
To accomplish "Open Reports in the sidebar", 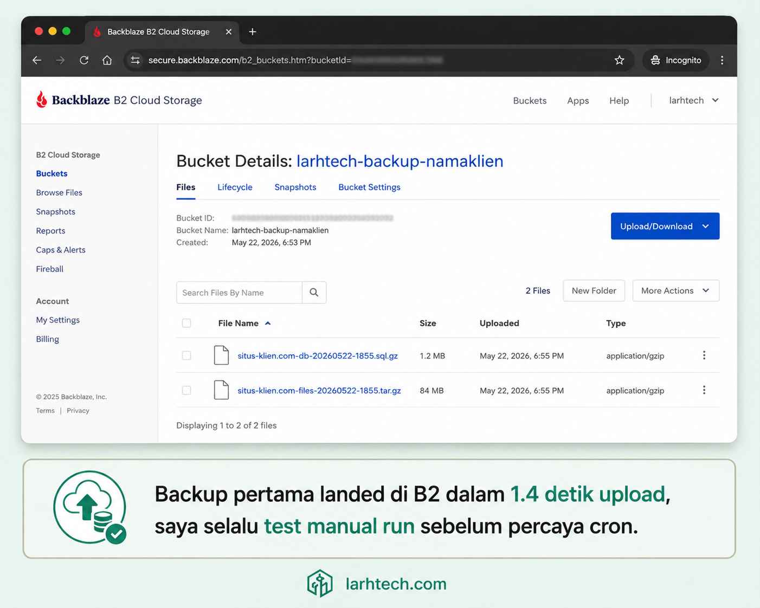I will pos(50,231).
